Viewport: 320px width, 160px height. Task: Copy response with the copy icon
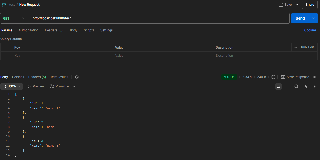(x=307, y=86)
